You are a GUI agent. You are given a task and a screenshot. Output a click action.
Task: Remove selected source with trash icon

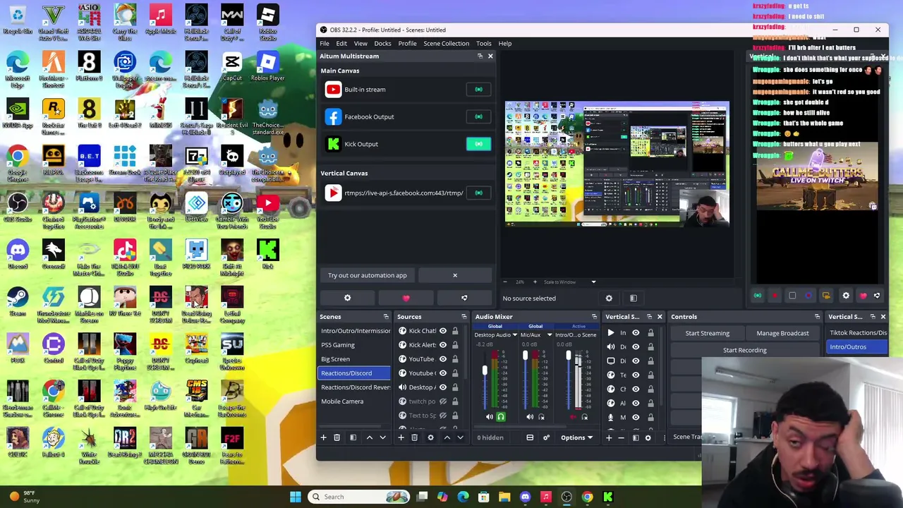[414, 437]
